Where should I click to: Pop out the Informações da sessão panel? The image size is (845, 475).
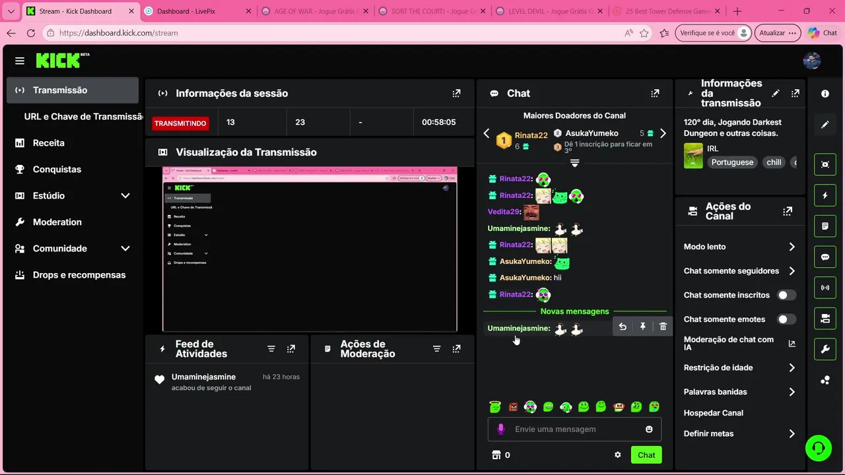pyautogui.click(x=456, y=94)
